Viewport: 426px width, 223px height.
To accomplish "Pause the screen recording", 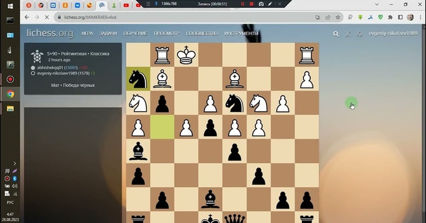I will pyautogui.click(x=243, y=5).
